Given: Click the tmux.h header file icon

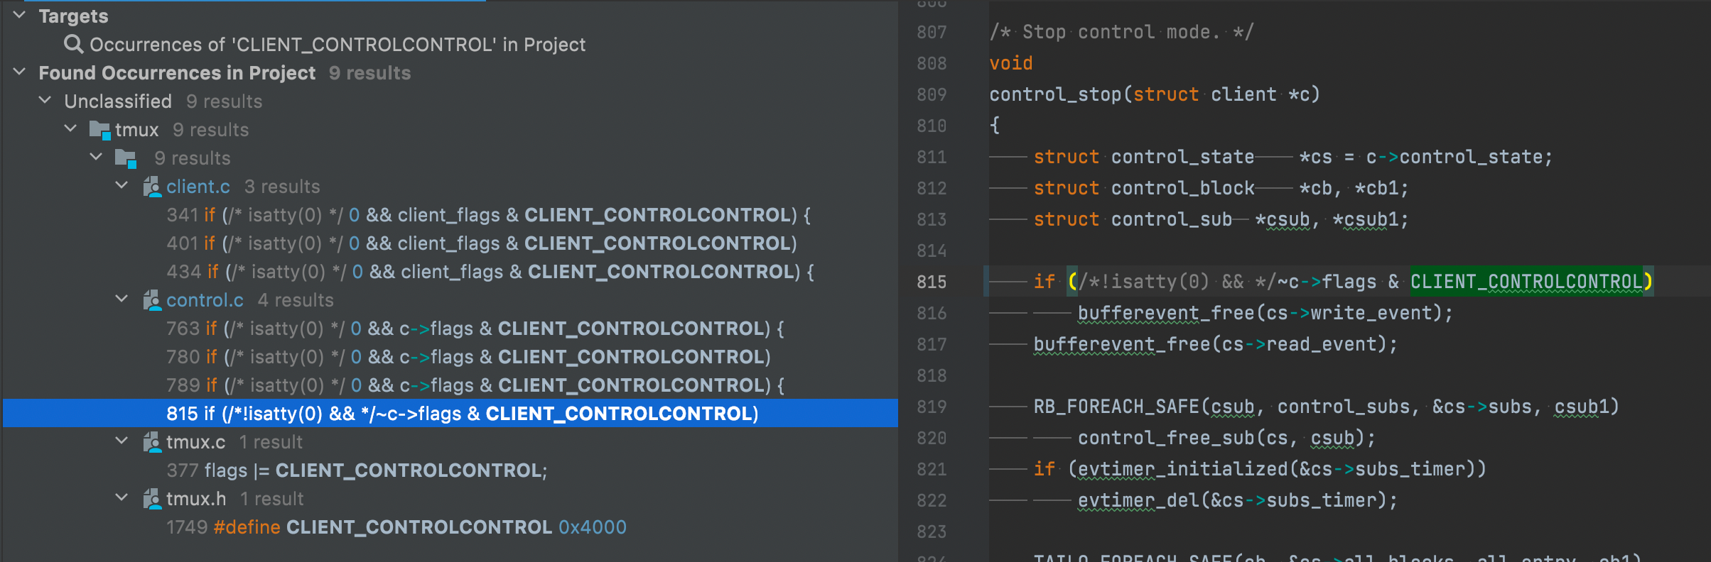Looking at the screenshot, I should click(x=153, y=498).
